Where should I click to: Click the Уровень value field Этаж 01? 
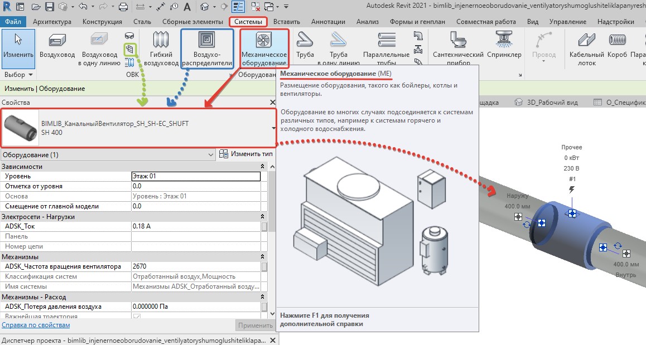[196, 176]
